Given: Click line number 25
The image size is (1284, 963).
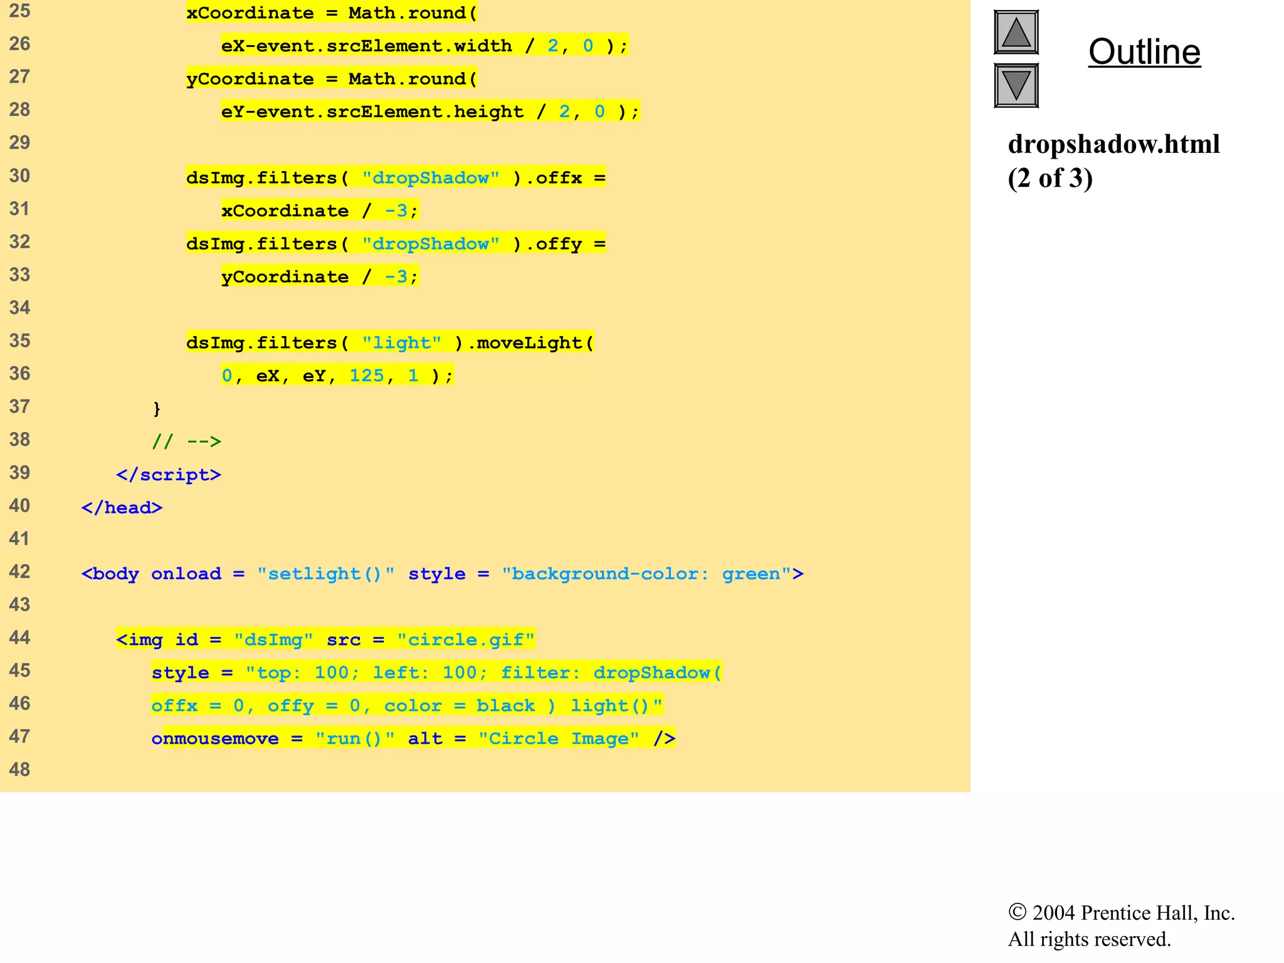Looking at the screenshot, I should (x=20, y=11).
